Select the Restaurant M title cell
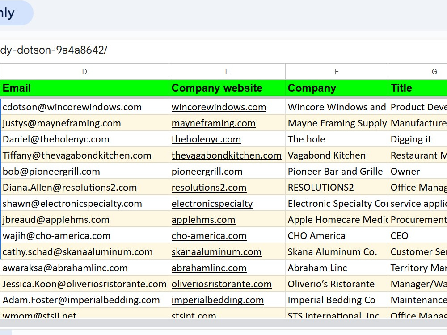Image resolution: width=447 pixels, height=335 pixels. tap(417, 155)
